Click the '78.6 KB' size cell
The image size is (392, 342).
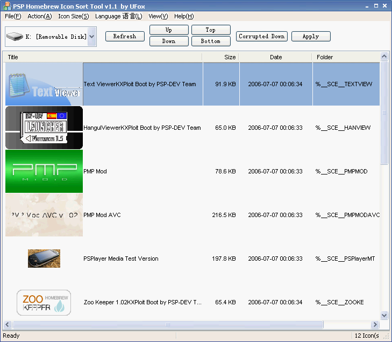point(225,171)
